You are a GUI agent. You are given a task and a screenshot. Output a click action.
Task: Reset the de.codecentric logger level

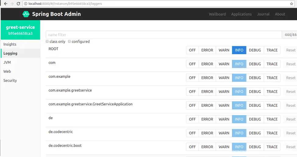click(x=291, y=133)
